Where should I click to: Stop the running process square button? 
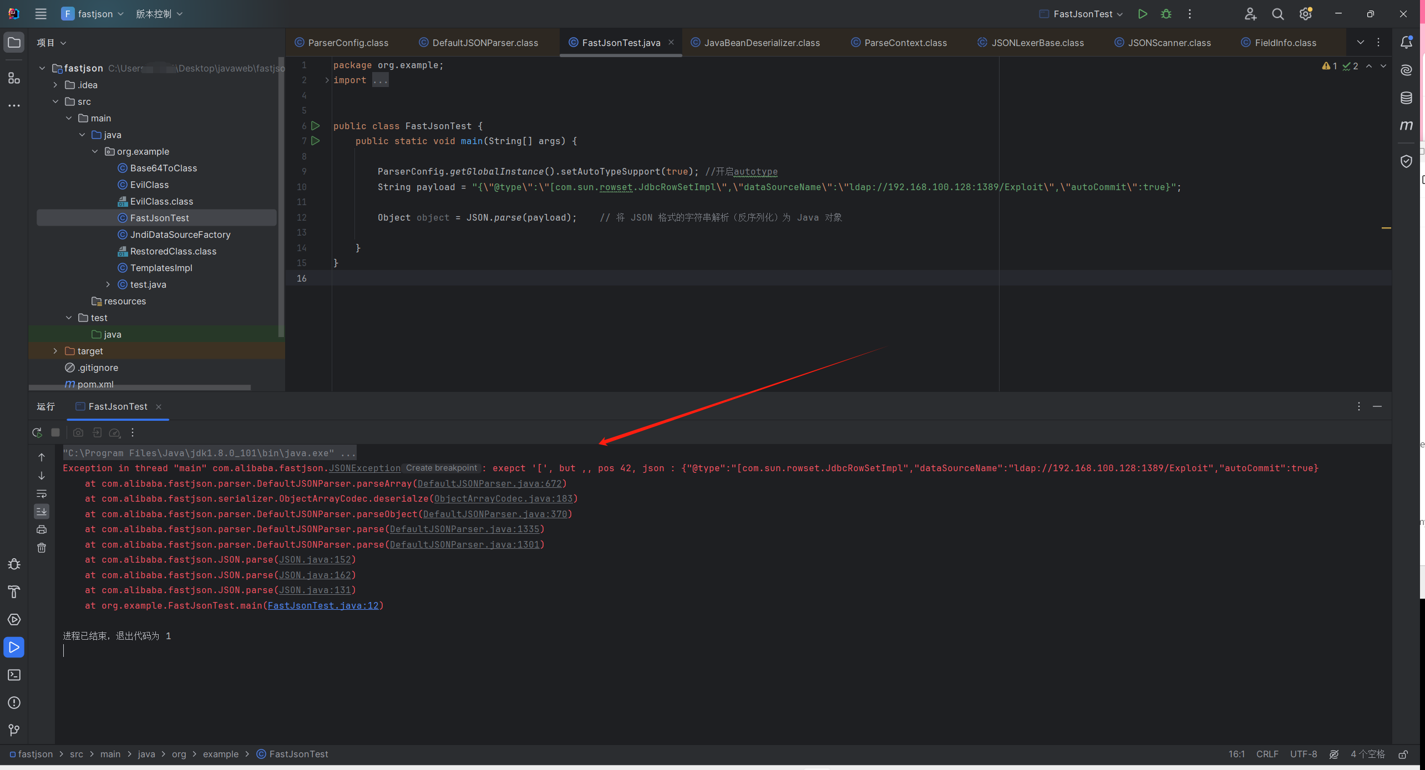click(x=55, y=432)
